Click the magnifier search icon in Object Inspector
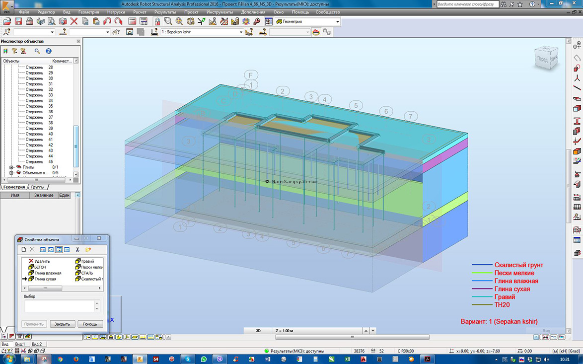 (x=37, y=51)
